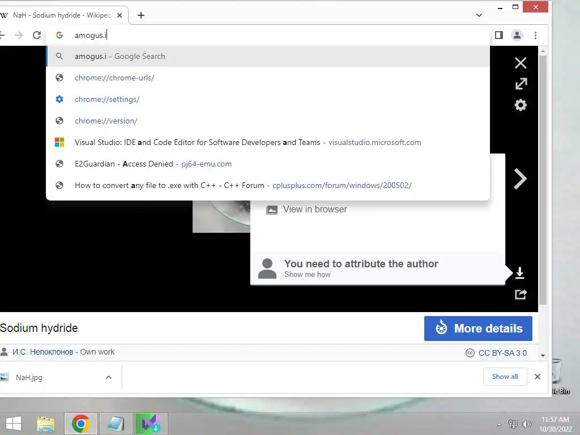The height and width of the screenshot is (435, 580).
Task: Click the download image icon
Action: (520, 273)
